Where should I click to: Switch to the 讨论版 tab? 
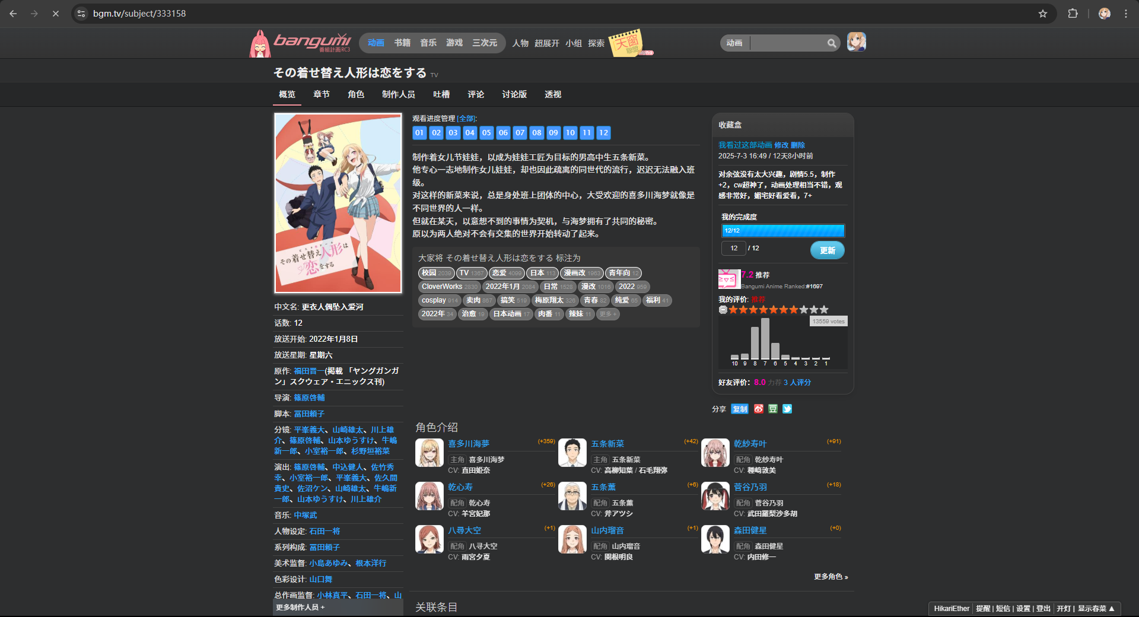coord(514,94)
